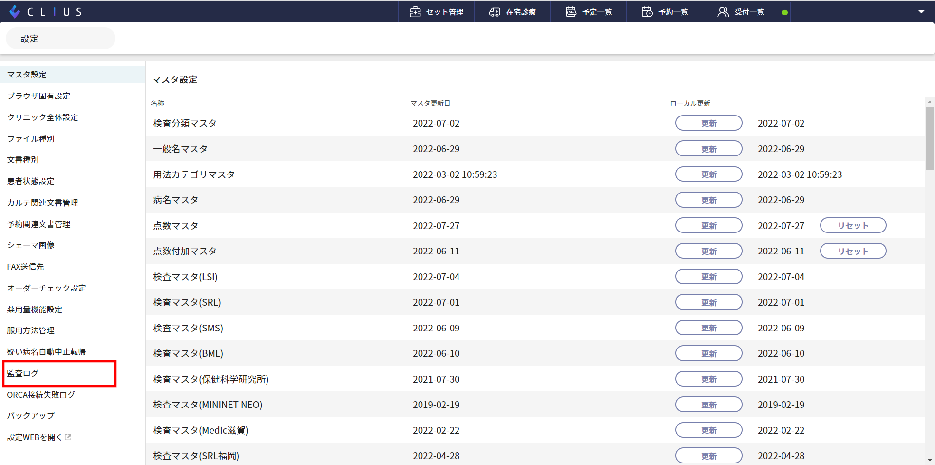This screenshot has width=935, height=465.
Task: Click scrollbar down arrow in master list
Action: (x=930, y=460)
